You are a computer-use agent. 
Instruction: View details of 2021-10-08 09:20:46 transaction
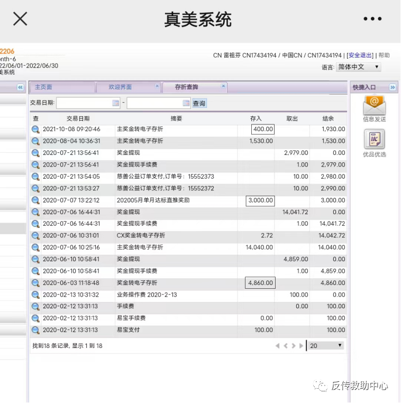coord(35,130)
